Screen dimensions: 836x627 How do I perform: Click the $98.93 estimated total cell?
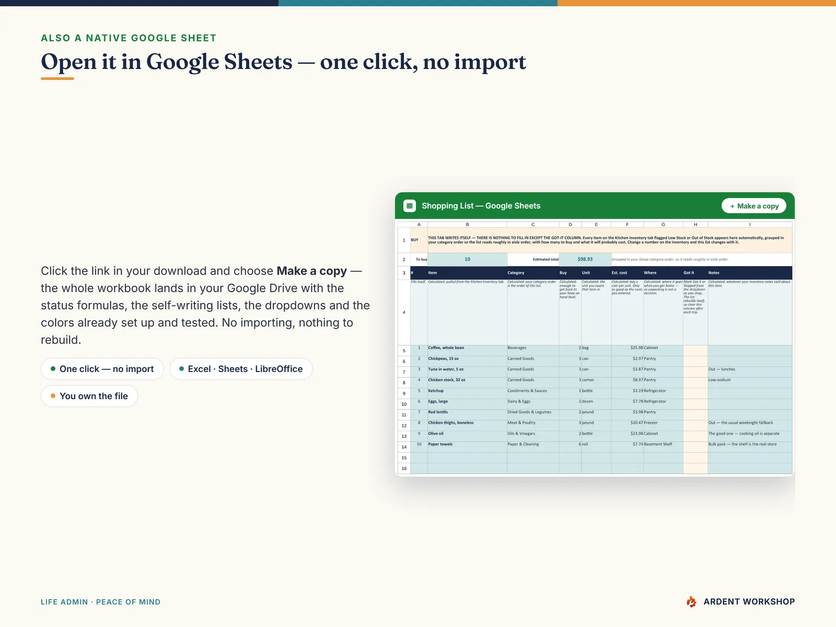pyautogui.click(x=585, y=259)
